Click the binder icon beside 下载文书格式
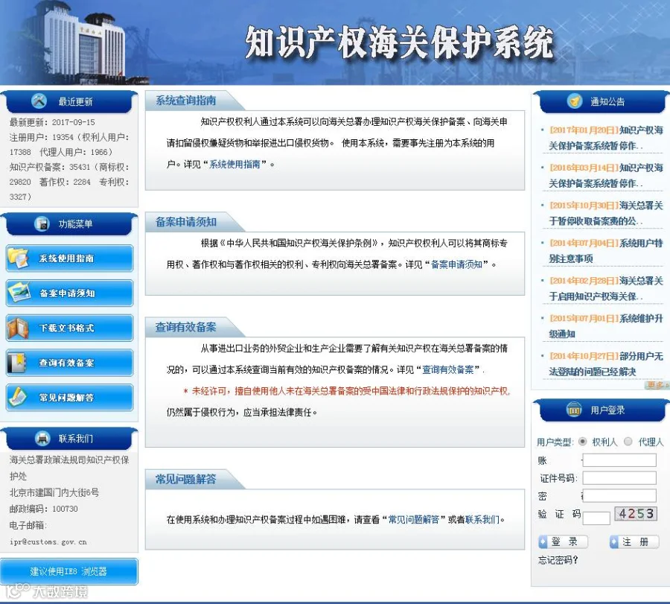This screenshot has height=604, width=670. [18, 328]
